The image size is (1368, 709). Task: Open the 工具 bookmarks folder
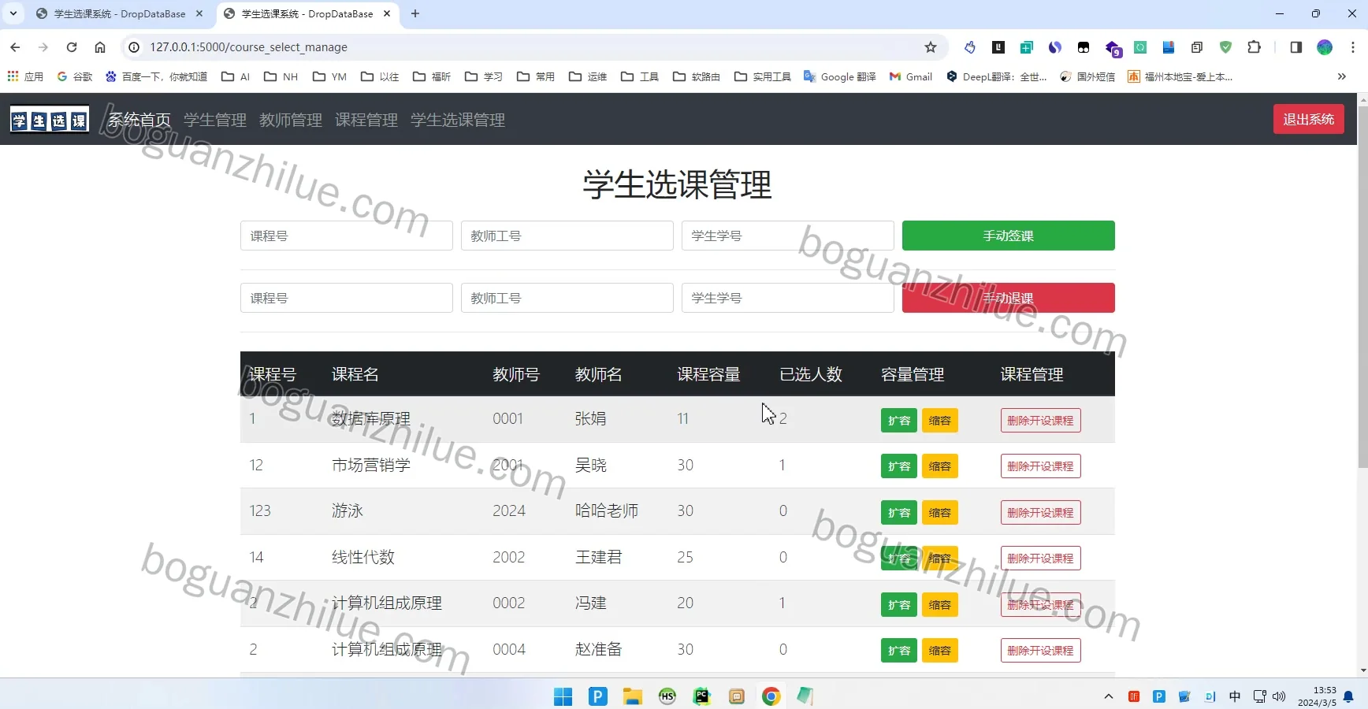pyautogui.click(x=640, y=76)
